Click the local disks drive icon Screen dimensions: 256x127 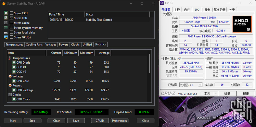click(6, 33)
